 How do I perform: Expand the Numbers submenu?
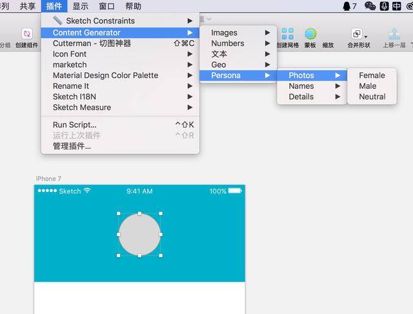coord(238,43)
